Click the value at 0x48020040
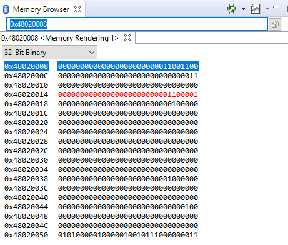This screenshot has width=288, height=245. pos(128,197)
